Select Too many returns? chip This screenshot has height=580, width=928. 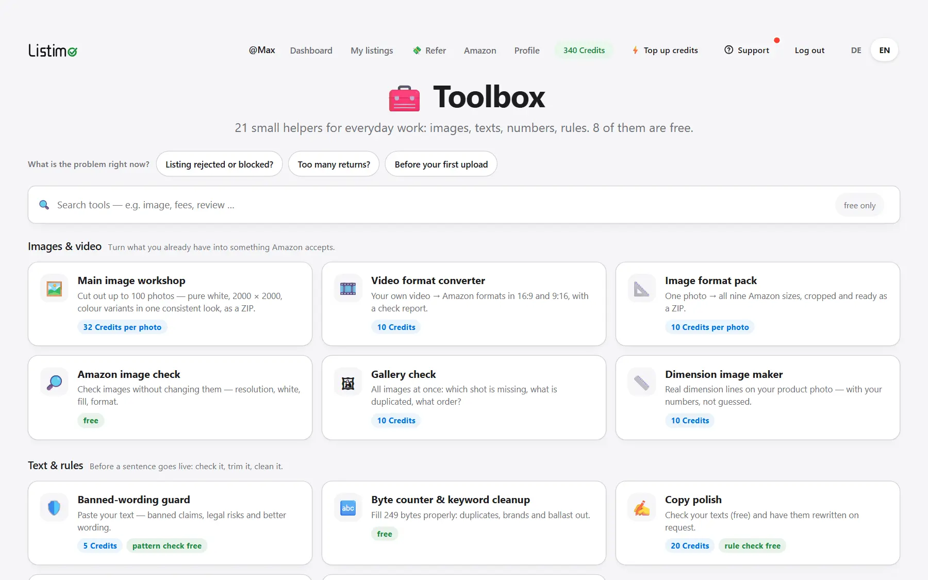[x=334, y=164]
